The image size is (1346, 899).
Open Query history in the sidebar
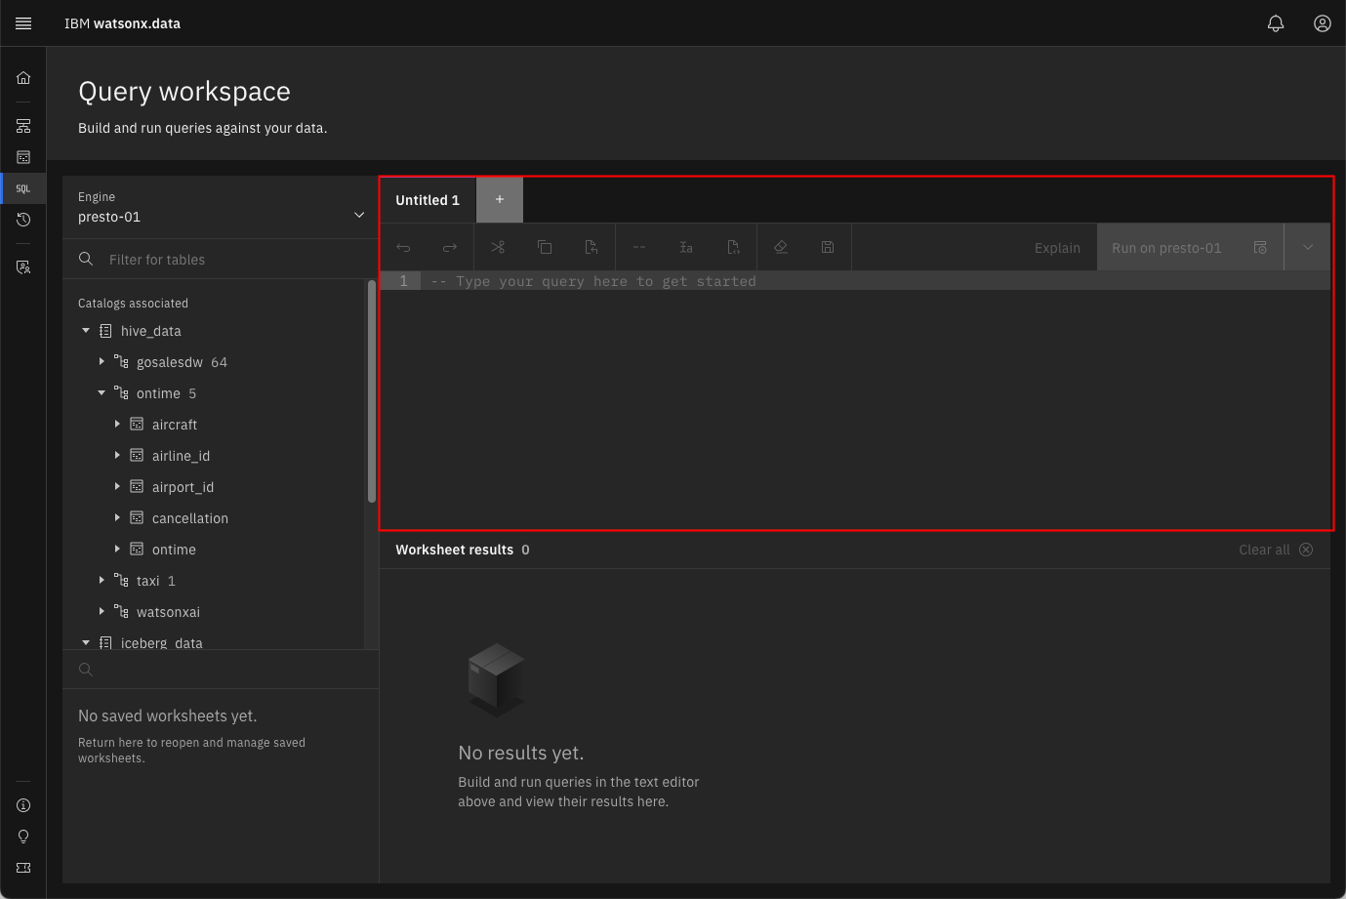coord(23,220)
